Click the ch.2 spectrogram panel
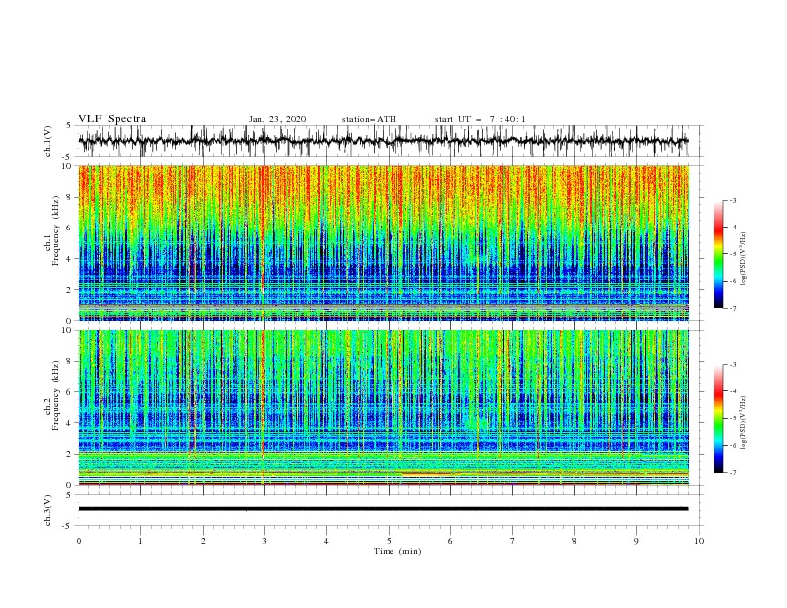Viewport: 787px width, 608px height. click(384, 407)
